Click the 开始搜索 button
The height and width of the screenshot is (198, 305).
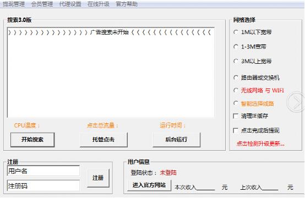tap(32, 140)
